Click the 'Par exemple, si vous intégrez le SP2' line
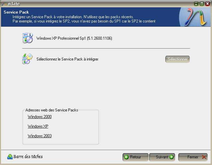 (x=84, y=21)
